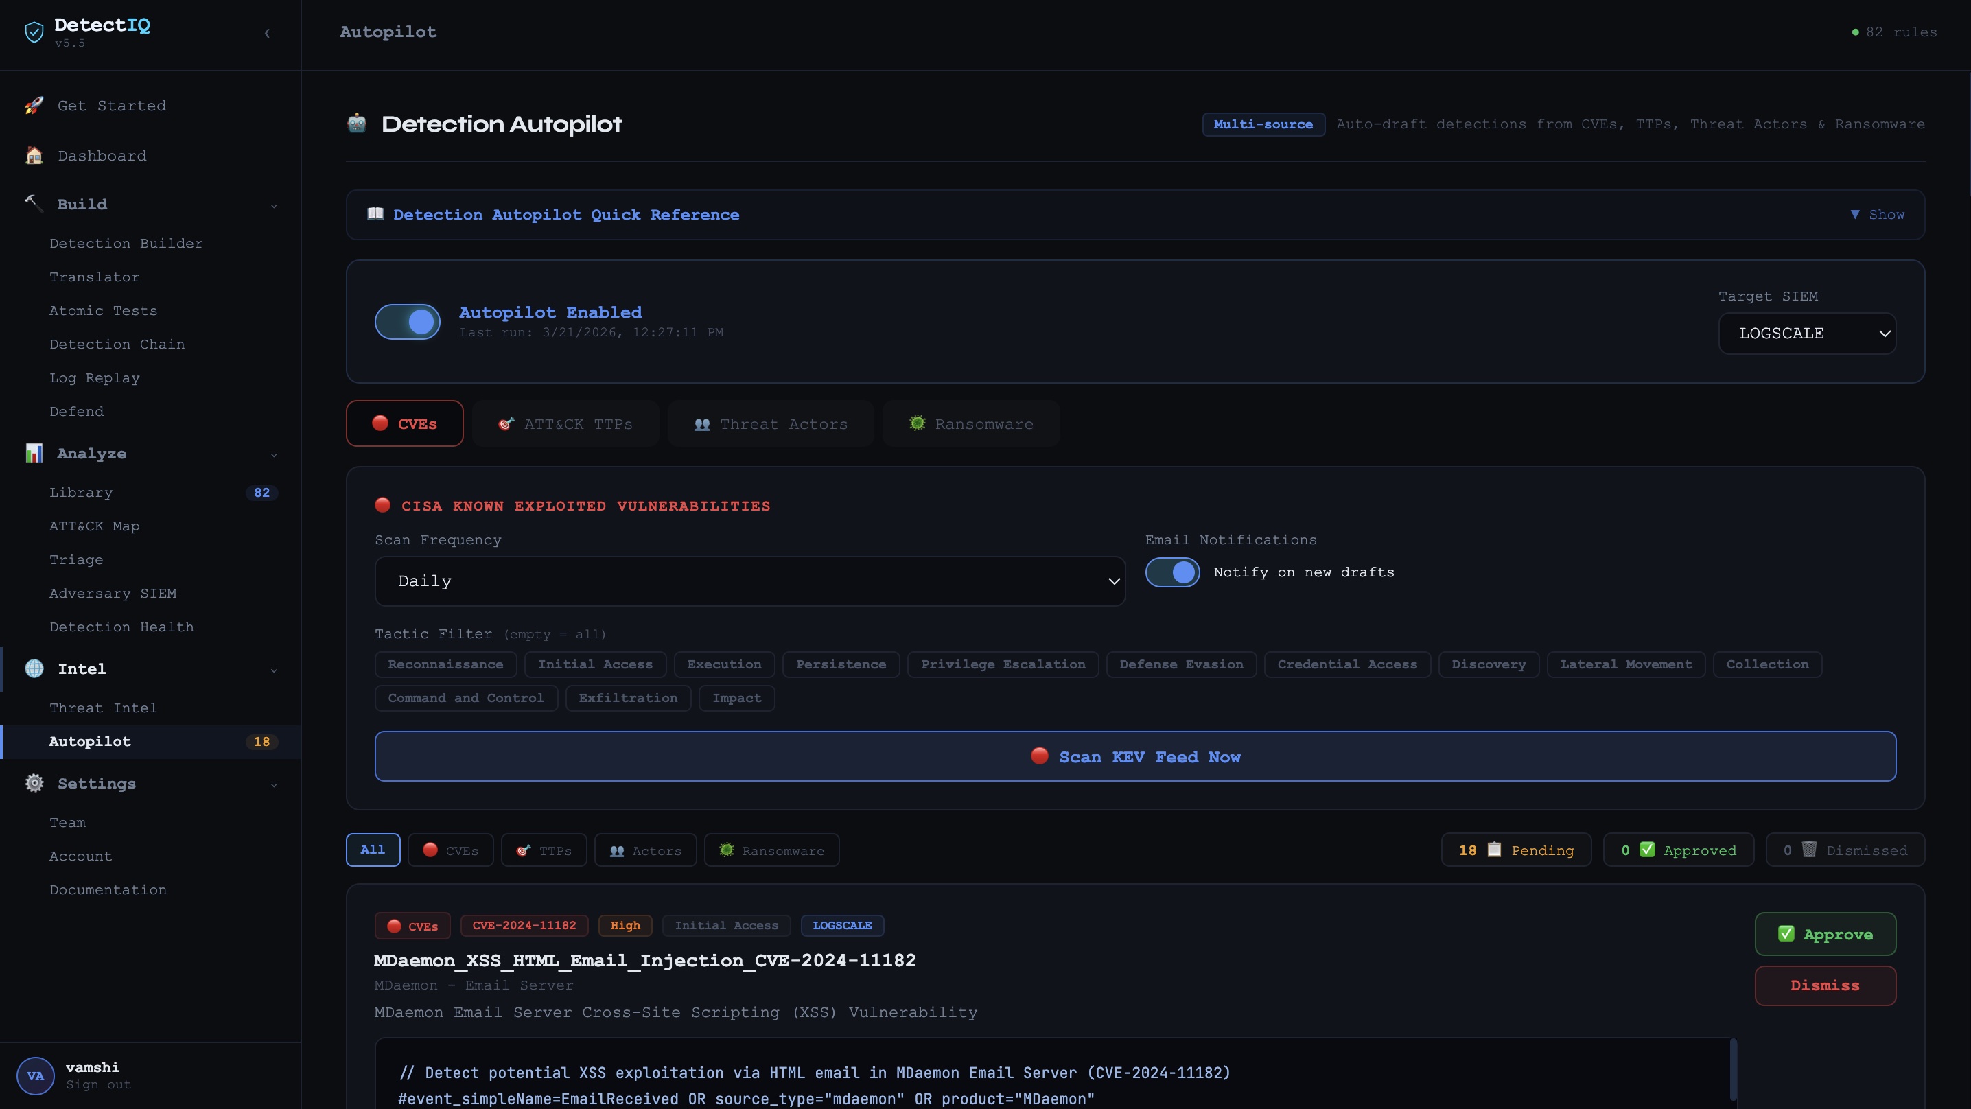Open the Ransomware source tab
The image size is (1971, 1109).
tap(970, 424)
